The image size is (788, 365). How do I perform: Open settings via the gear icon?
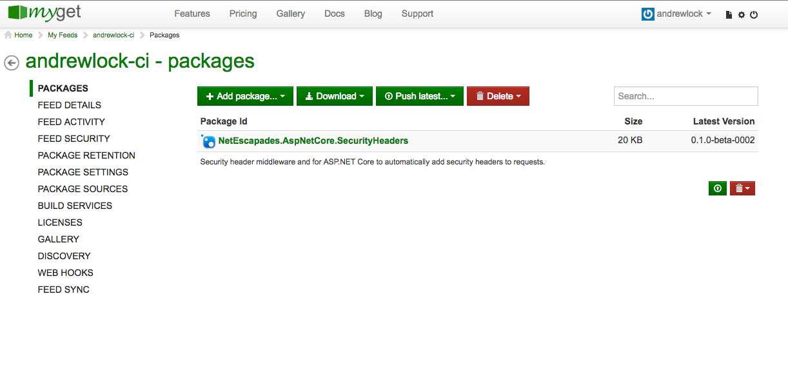(x=742, y=14)
